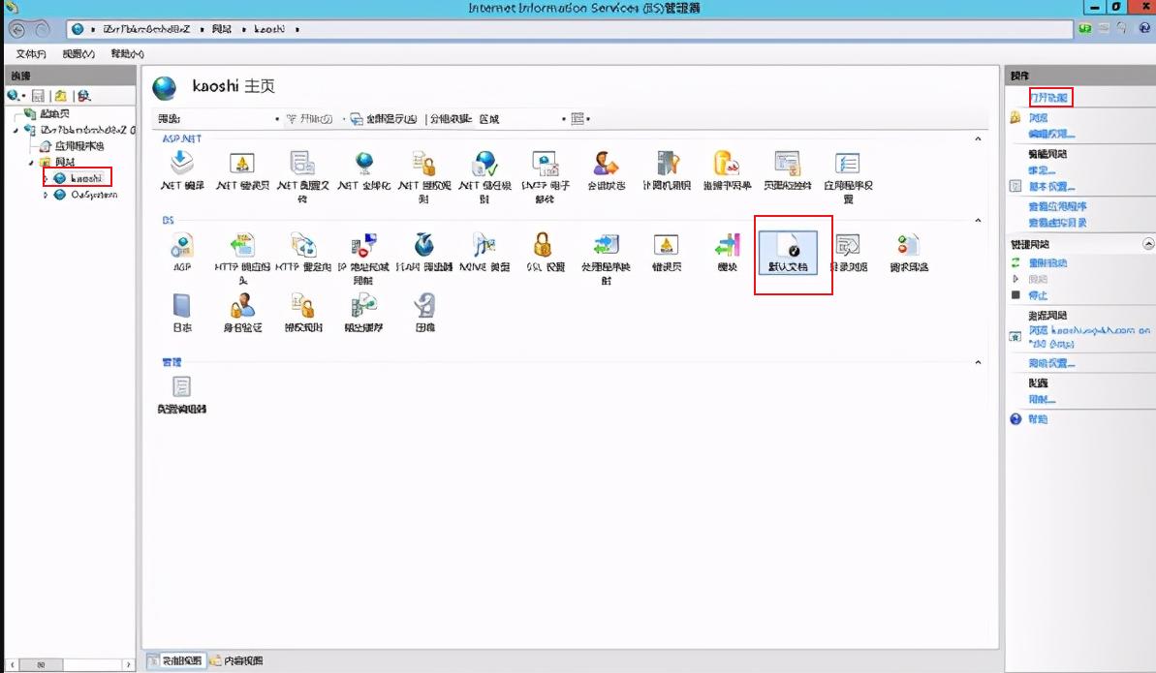This screenshot has height=673, width=1156.
Task: Click the address breadcrumb bar at top
Action: (569, 29)
